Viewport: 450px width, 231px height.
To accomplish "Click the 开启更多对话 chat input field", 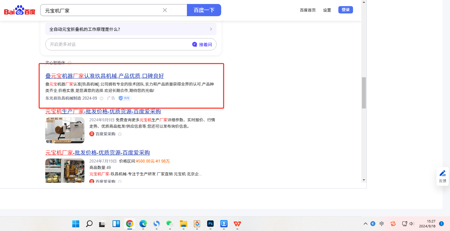I will pyautogui.click(x=118, y=44).
